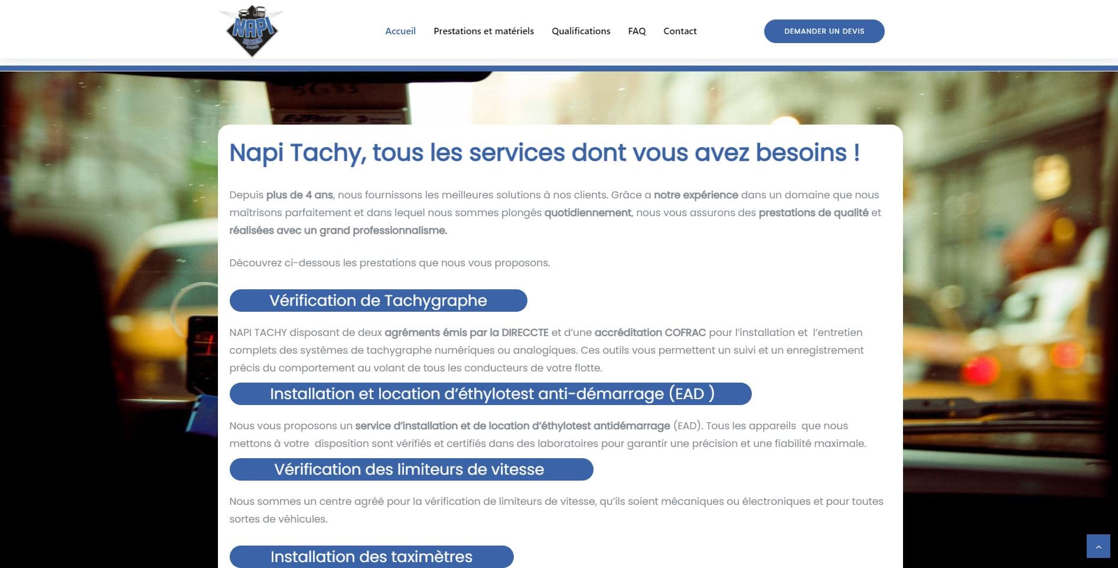The width and height of the screenshot is (1118, 568).
Task: Click the NAPI Tachy logo
Action: point(253,31)
